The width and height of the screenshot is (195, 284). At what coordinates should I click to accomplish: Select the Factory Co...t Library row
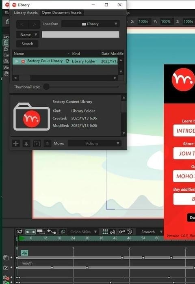point(65,61)
